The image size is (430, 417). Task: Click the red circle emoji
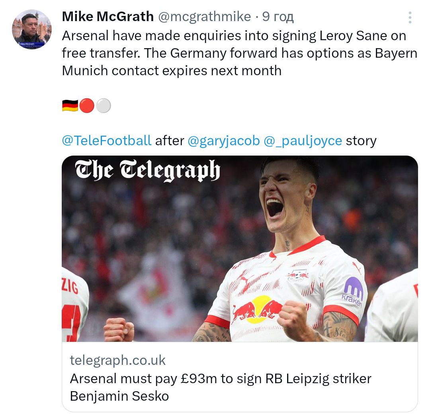click(x=86, y=106)
